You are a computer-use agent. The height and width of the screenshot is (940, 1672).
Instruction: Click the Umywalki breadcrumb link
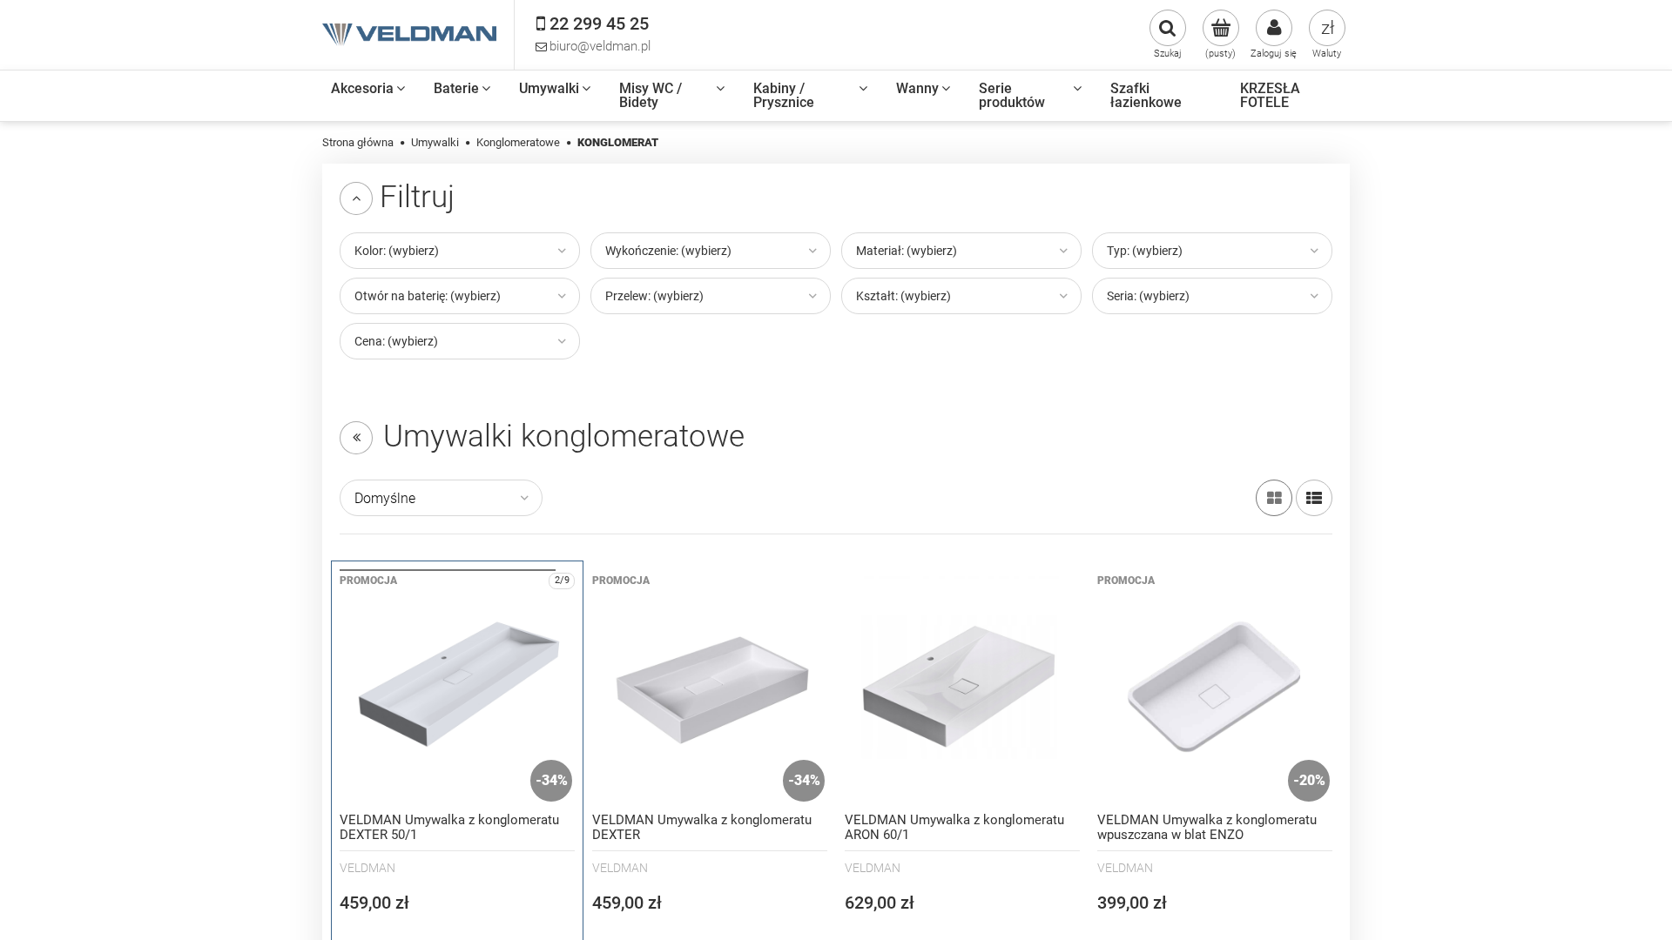[435, 143]
